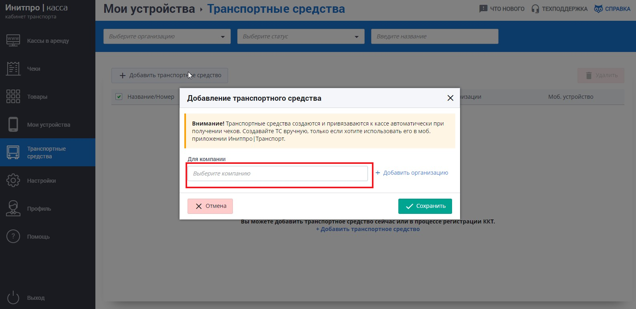
Task: Click the Техподдержка headset icon
Action: (535, 8)
